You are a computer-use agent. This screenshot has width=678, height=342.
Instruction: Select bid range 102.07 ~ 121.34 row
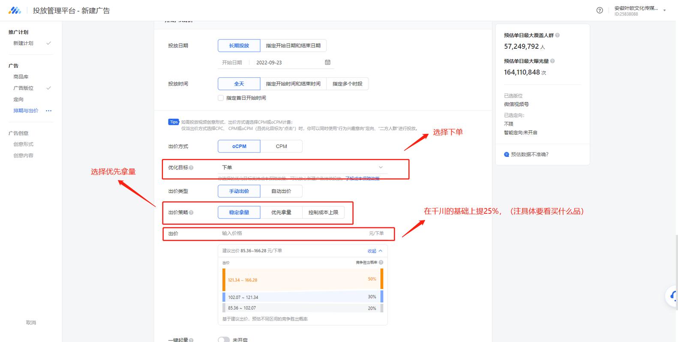click(x=303, y=297)
